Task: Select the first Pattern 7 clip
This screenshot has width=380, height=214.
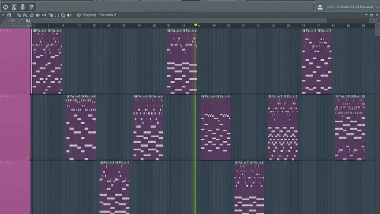Action: [x=40, y=61]
